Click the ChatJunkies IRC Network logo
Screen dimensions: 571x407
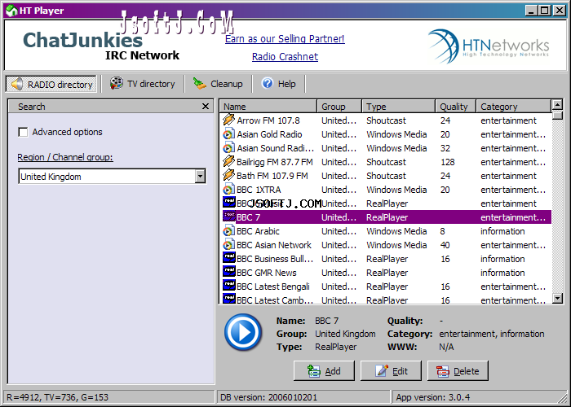101,46
